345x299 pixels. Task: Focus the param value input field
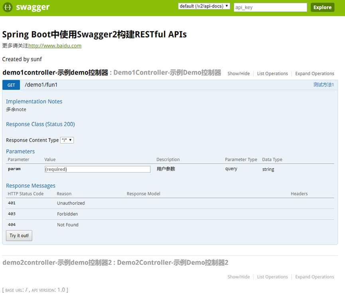pos(97,169)
